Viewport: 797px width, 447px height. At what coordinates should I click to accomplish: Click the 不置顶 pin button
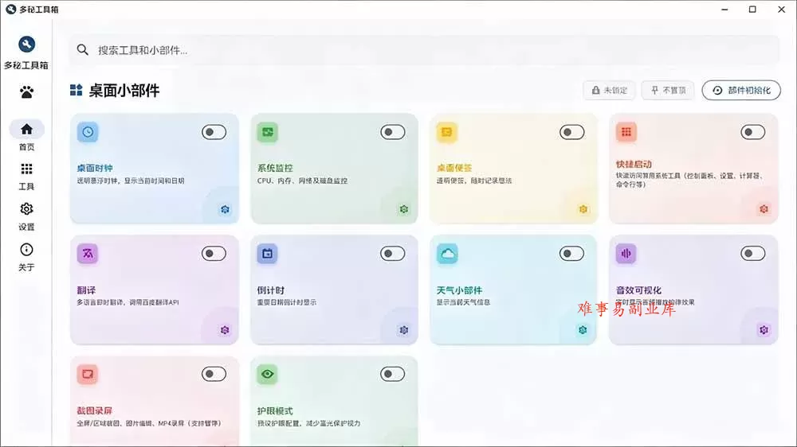pyautogui.click(x=668, y=91)
